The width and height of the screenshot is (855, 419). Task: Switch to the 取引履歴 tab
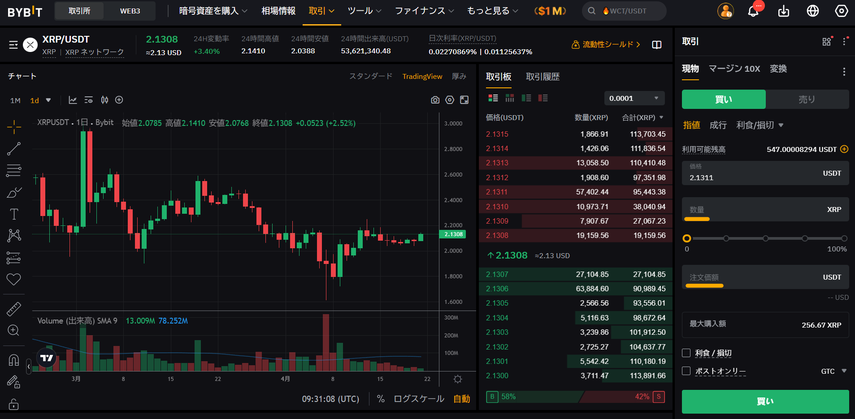[x=543, y=77]
